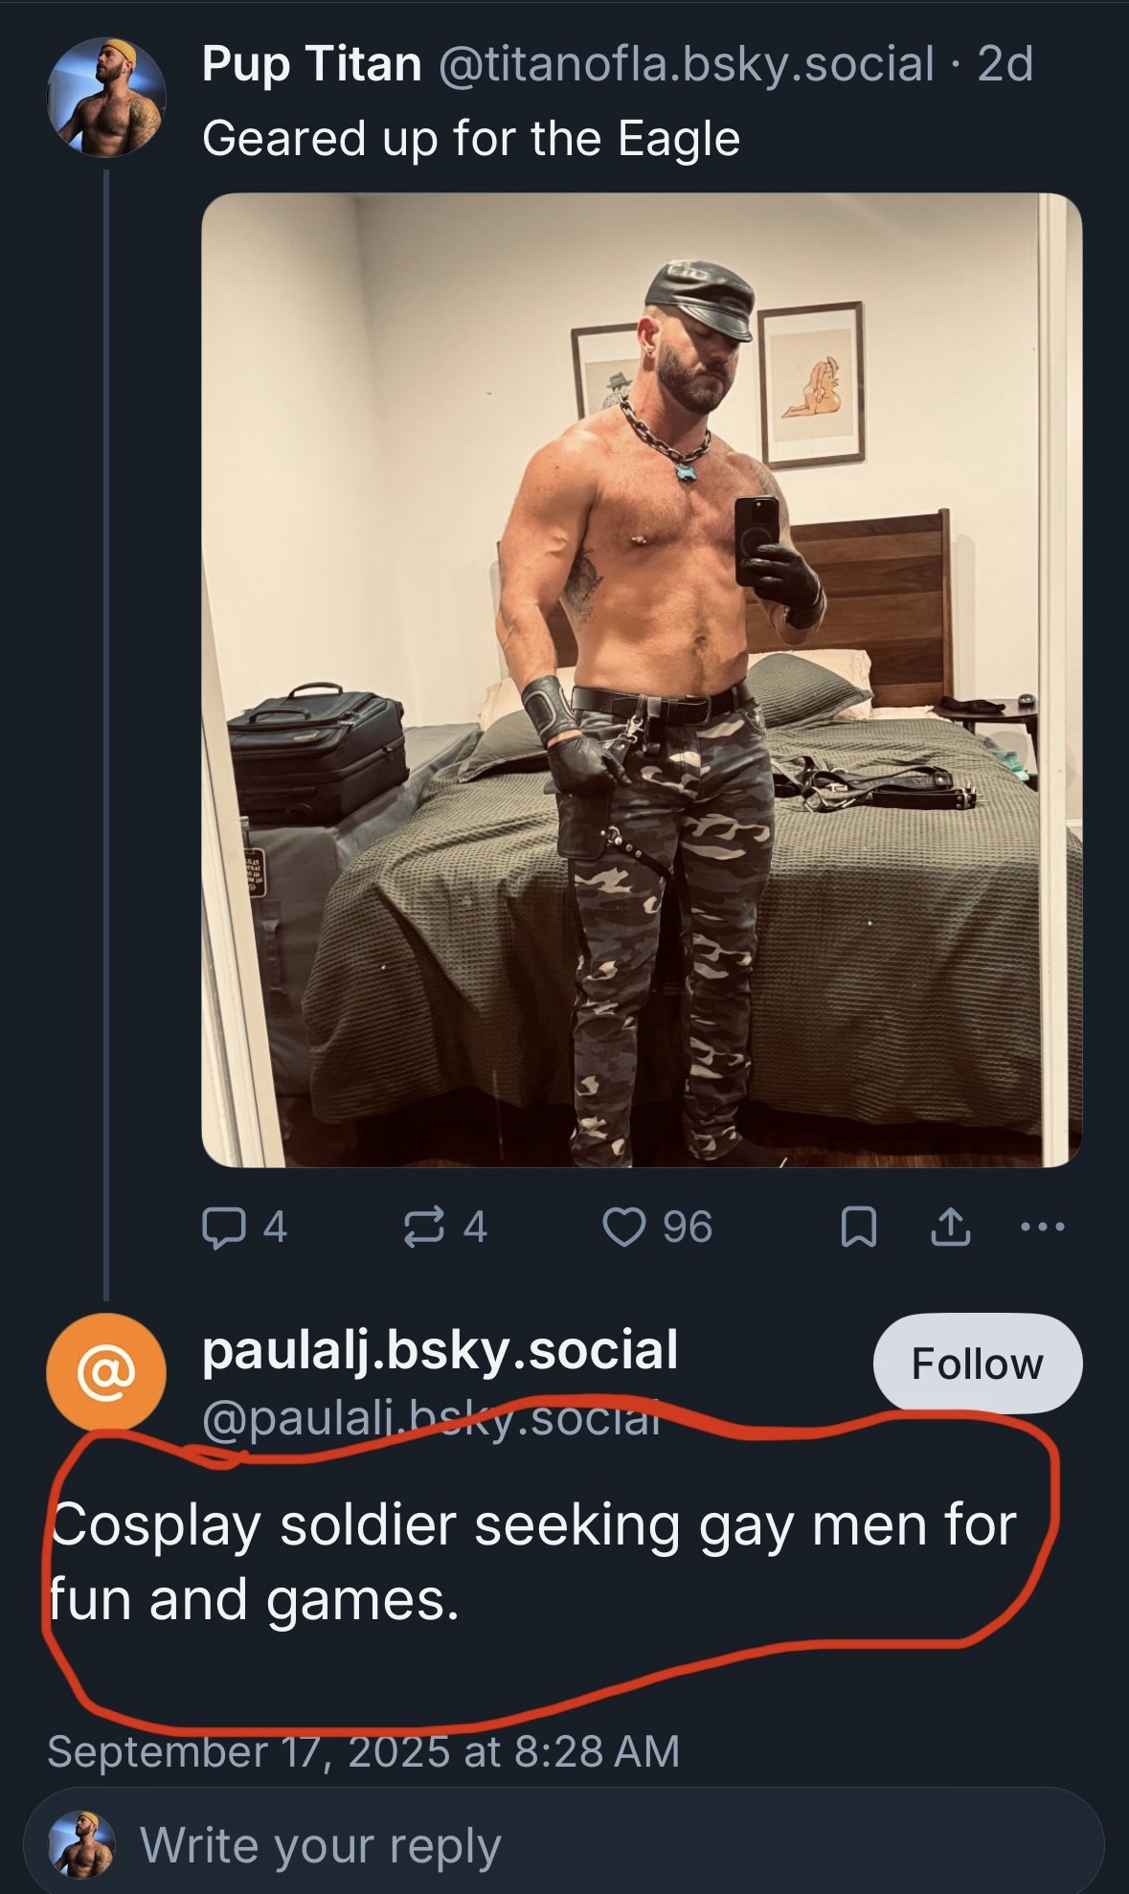Click the repost arrows icon
Screen dimensions: 1129x1894
[424, 1228]
